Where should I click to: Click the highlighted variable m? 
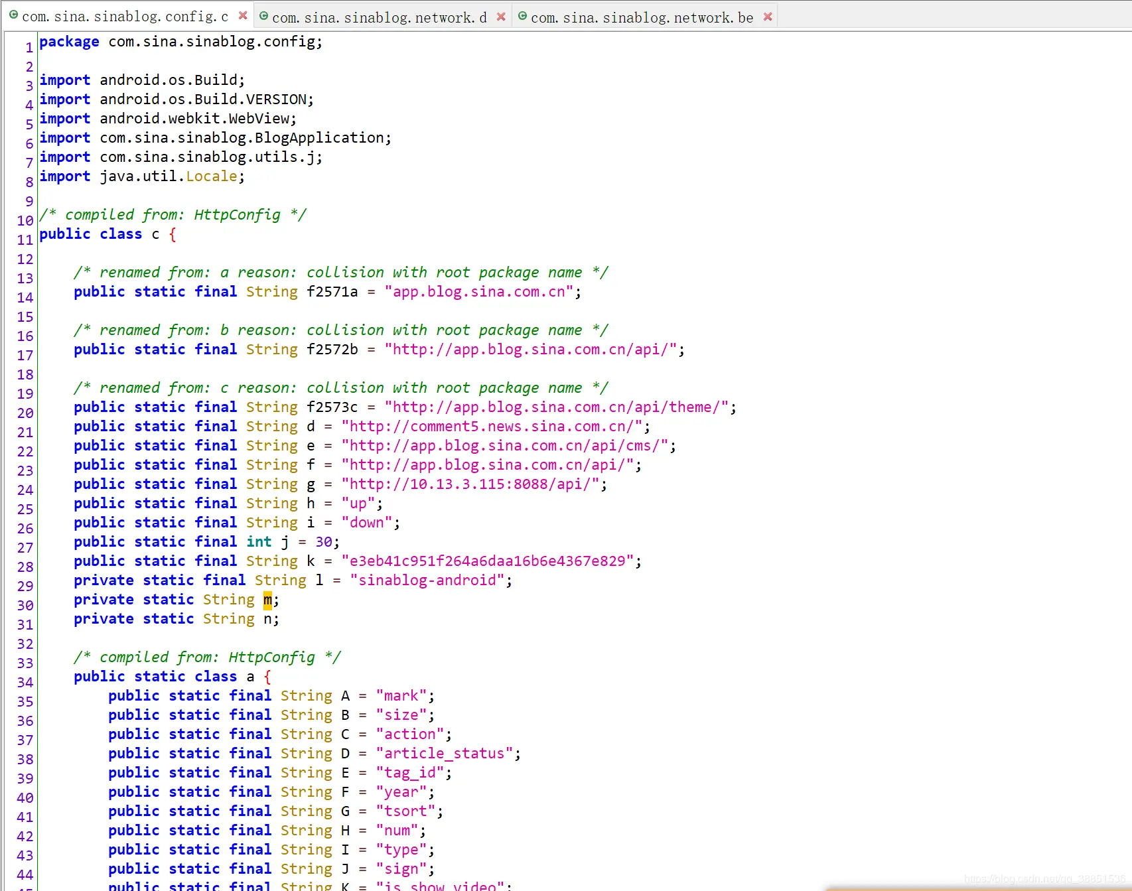coord(267,600)
